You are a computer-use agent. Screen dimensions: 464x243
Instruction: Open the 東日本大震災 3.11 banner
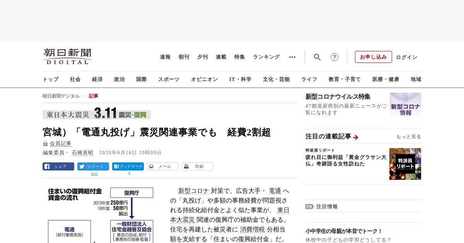[97, 114]
